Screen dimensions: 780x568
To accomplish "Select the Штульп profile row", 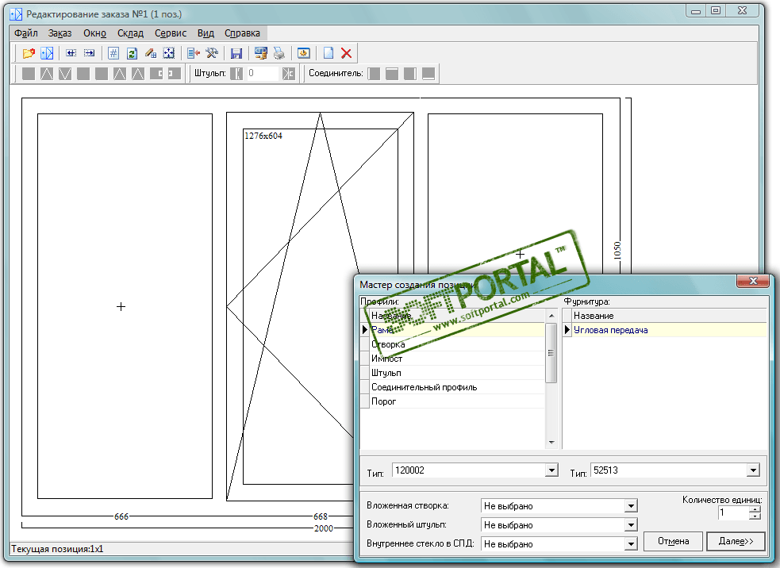I will 457,373.
